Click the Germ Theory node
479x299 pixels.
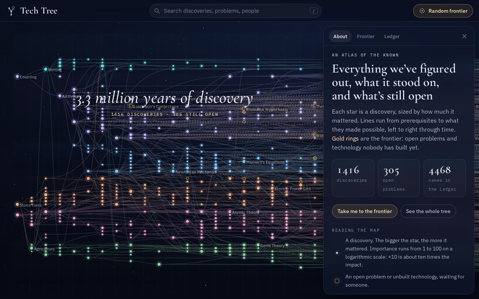(x=258, y=245)
